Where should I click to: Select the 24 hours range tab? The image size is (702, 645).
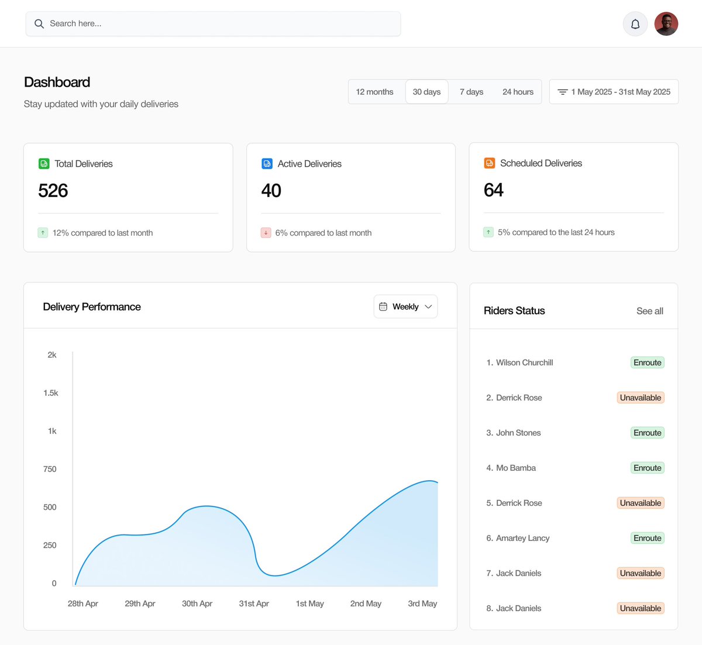[518, 92]
